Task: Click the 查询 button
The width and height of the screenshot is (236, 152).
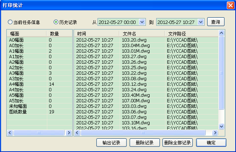Action: (x=216, y=22)
